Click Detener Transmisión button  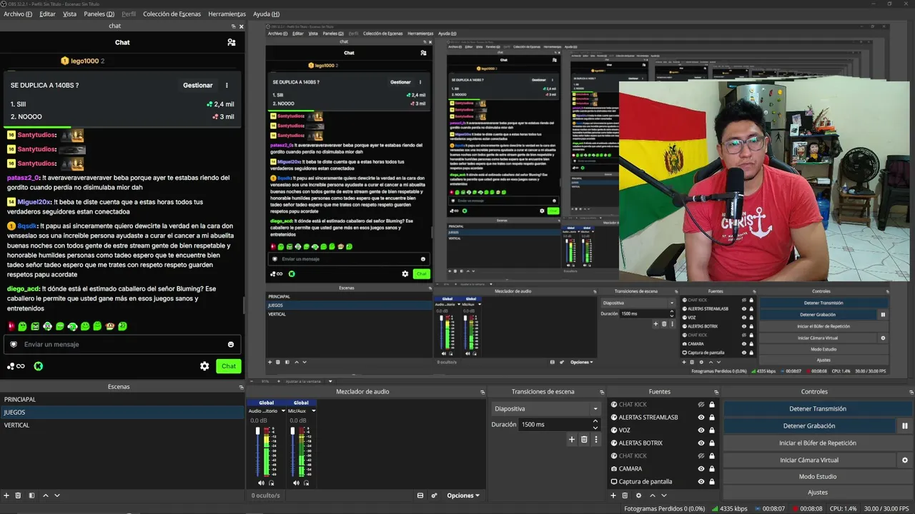coord(818,409)
